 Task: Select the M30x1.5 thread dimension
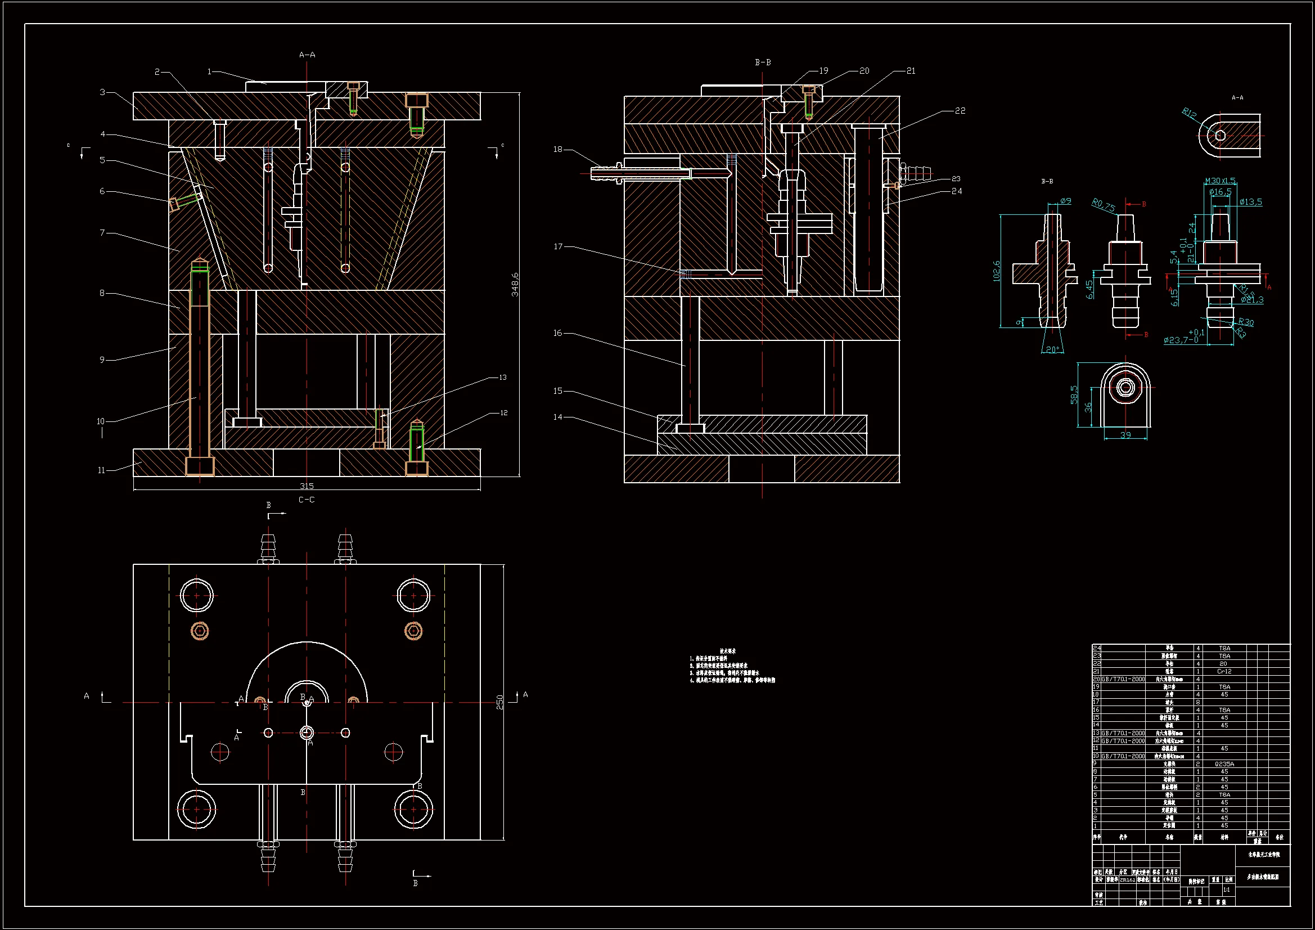click(x=1220, y=181)
